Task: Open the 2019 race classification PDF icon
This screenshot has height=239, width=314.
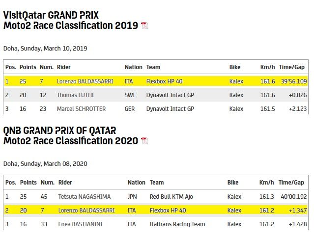Action: (x=144, y=26)
